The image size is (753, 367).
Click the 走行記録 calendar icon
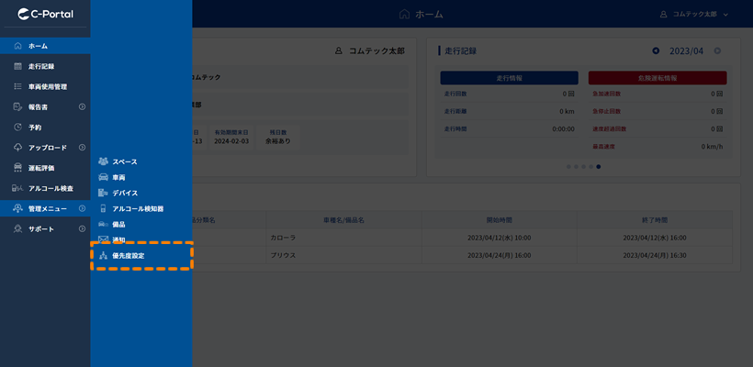coord(17,66)
